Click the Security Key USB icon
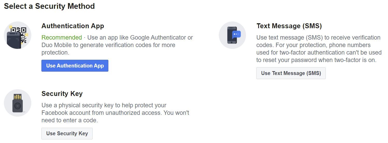This screenshot has height=143, width=388. (x=18, y=103)
